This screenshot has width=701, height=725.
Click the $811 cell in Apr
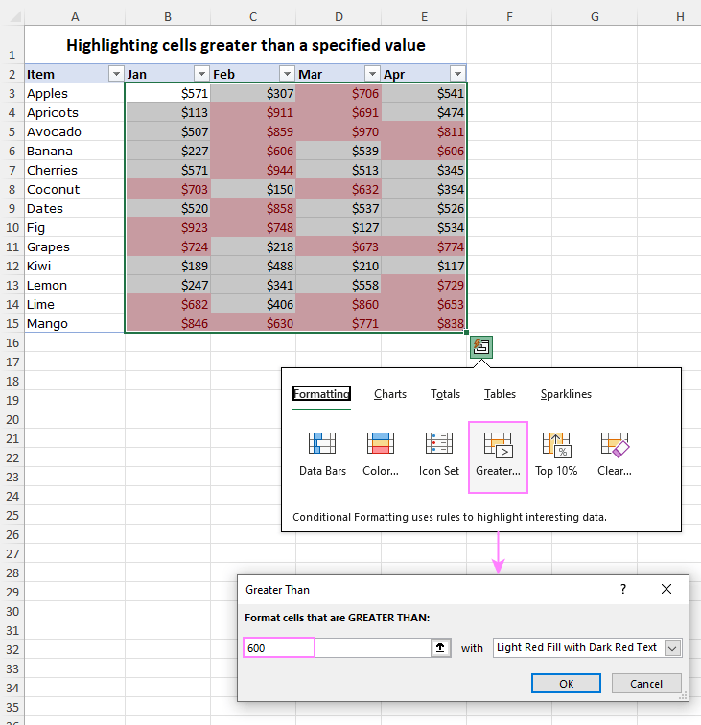pyautogui.click(x=424, y=131)
